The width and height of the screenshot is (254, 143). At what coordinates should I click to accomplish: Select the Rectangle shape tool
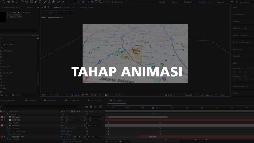[31, 2]
